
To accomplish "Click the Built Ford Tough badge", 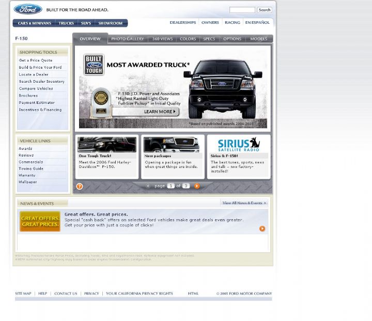I will coord(94,65).
